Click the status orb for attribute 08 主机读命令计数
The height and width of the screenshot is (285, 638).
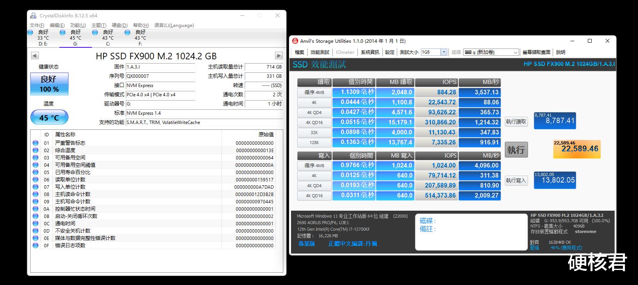(x=36, y=194)
